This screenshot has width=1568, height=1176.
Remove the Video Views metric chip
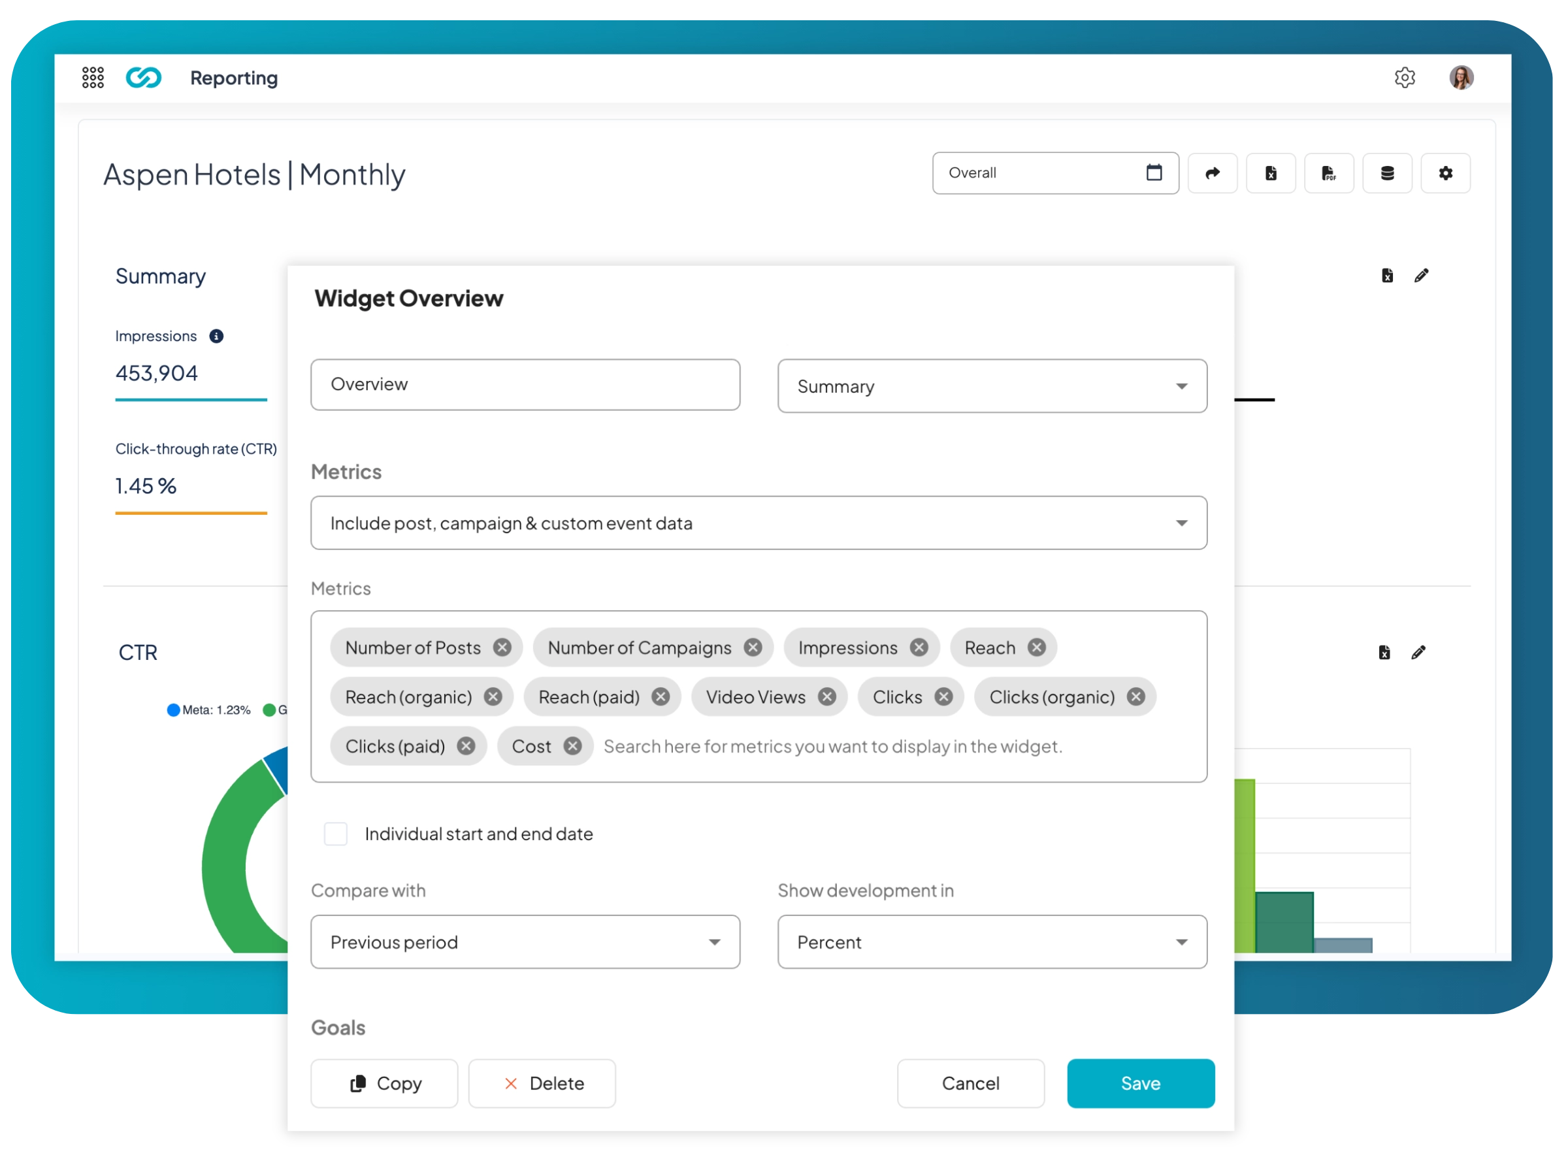coord(826,697)
